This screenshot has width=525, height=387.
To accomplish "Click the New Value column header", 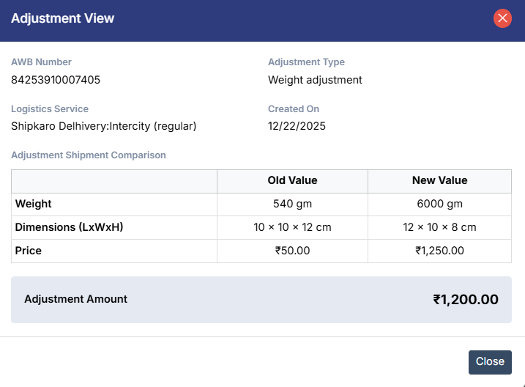I will pyautogui.click(x=439, y=180).
